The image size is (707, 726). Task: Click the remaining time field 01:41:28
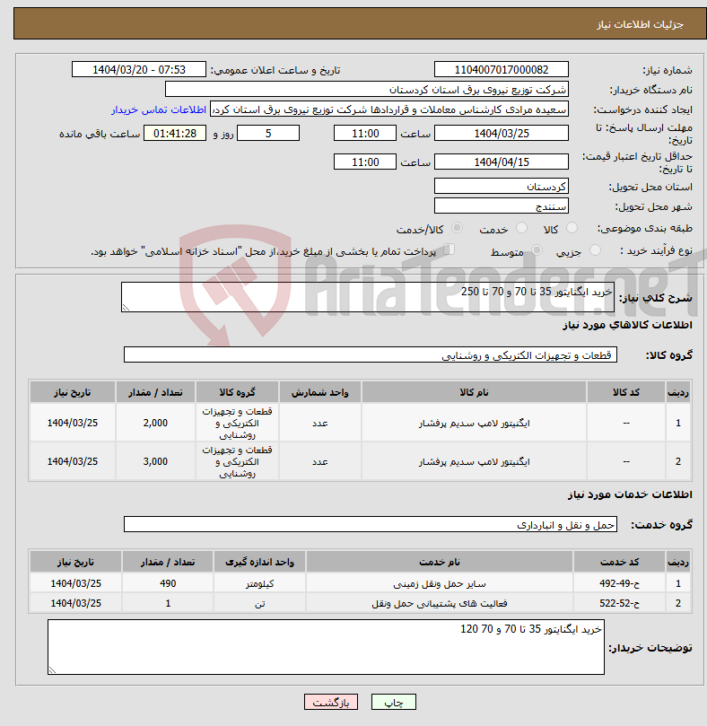(x=175, y=134)
